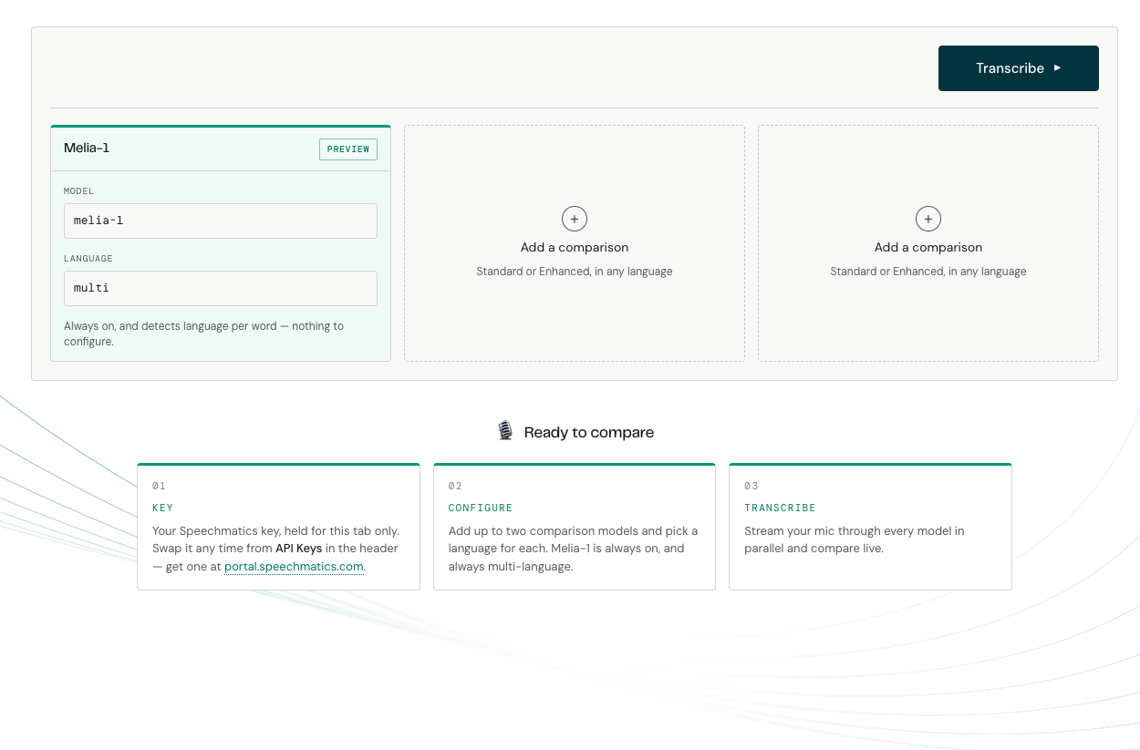Viewport: 1140px width, 750px height.
Task: Click the PREVIEW badge on the Melia-1 card
Action: click(348, 149)
